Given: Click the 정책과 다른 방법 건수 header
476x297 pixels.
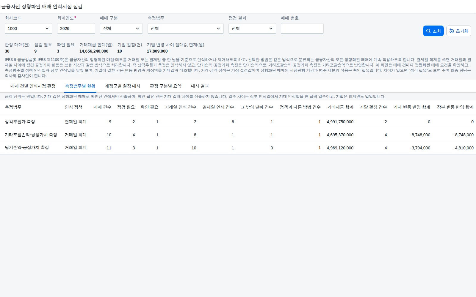Looking at the screenshot, I should [x=300, y=107].
